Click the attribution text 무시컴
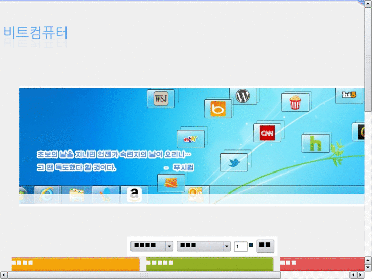Viewport: 372px width, 279px height. (183, 167)
